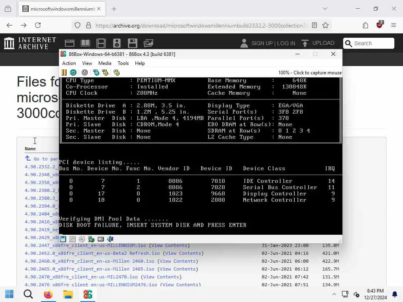Screen dimensions: 403x302
Task: Open the 86Box Tools menu
Action: point(123,63)
